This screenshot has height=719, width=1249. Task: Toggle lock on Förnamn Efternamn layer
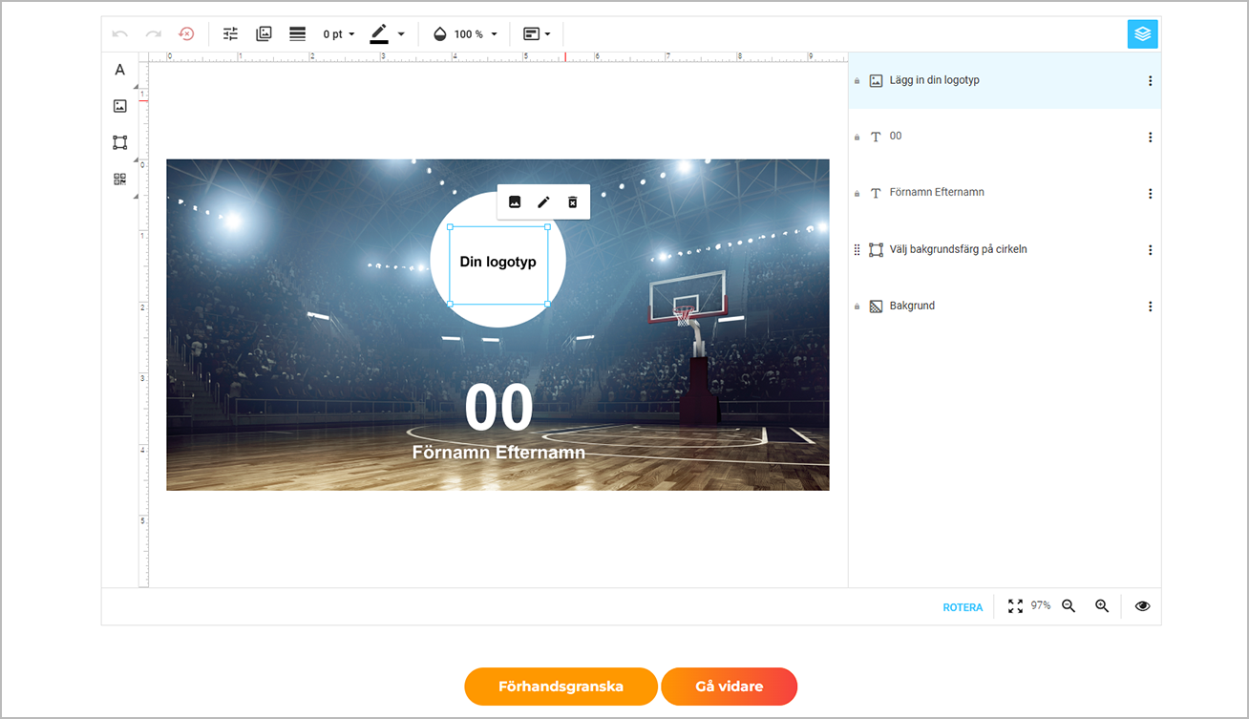pos(857,194)
